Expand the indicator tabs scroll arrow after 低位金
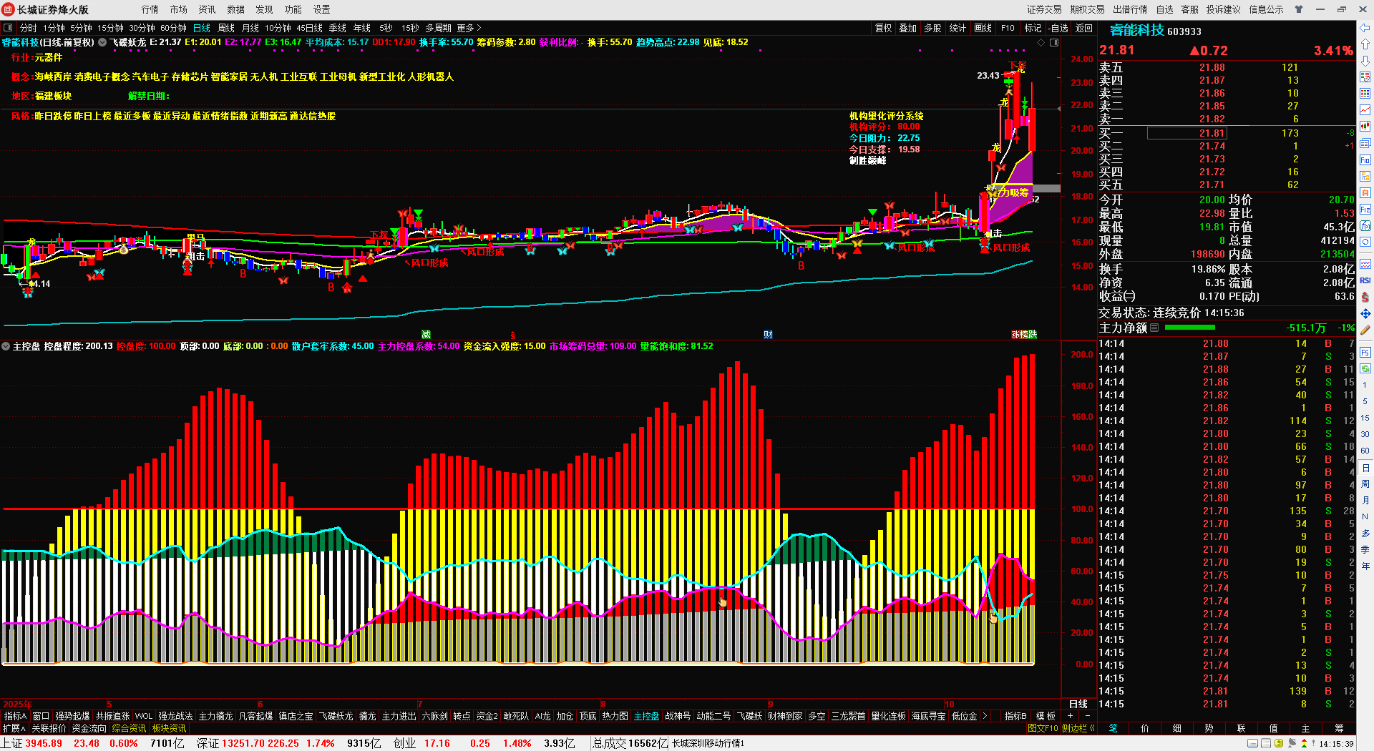 [985, 716]
